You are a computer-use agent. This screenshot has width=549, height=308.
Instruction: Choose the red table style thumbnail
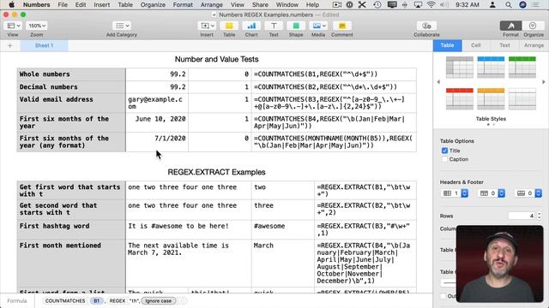pos(460,99)
